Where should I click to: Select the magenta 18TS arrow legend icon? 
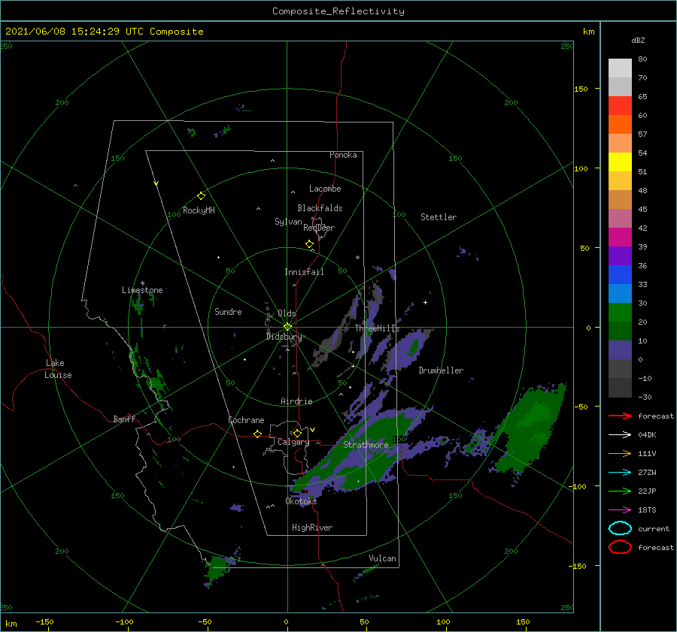tap(620, 510)
